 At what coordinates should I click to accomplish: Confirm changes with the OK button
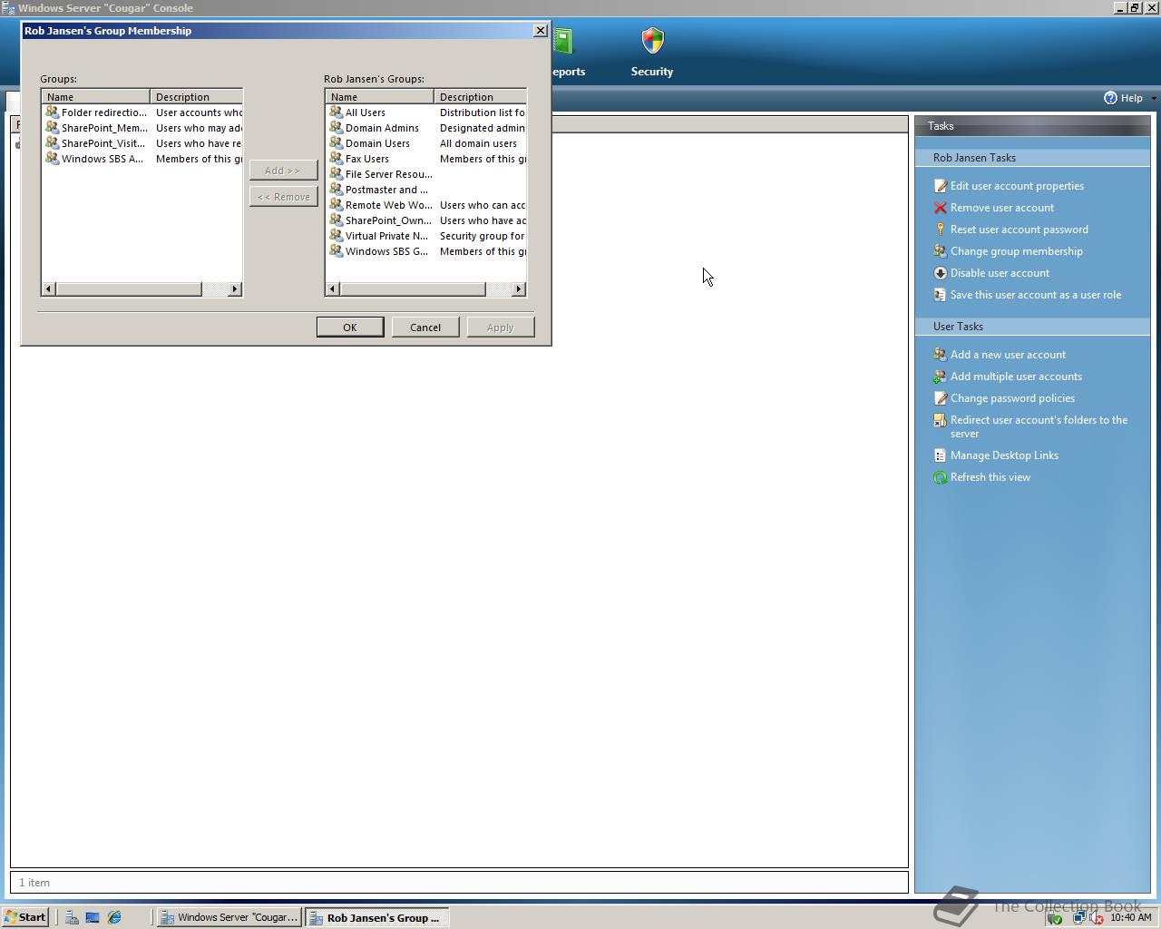pos(350,327)
